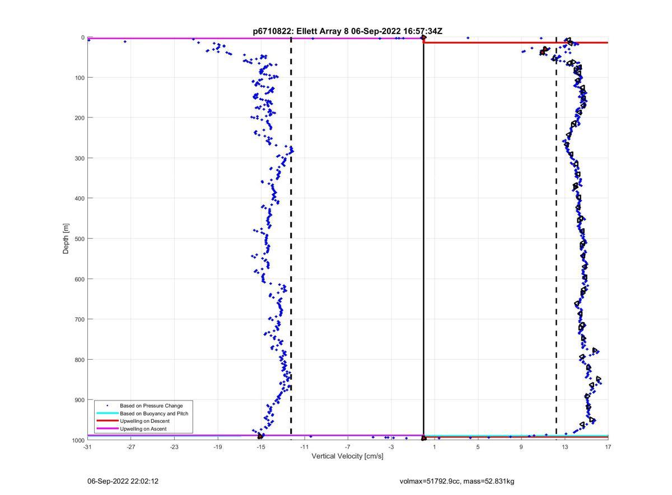672x495 pixels.
Task: Click the 'volmax=51792.9cc, mass=52.831kg' text
Action: pos(457,481)
